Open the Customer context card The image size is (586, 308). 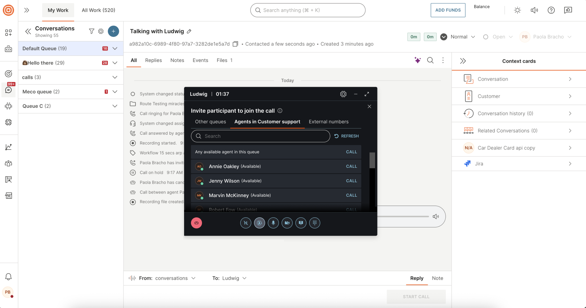point(519,96)
